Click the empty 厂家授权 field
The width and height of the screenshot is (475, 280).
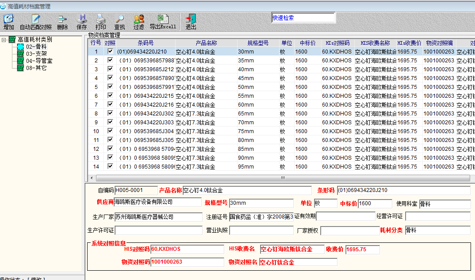pos(350,230)
